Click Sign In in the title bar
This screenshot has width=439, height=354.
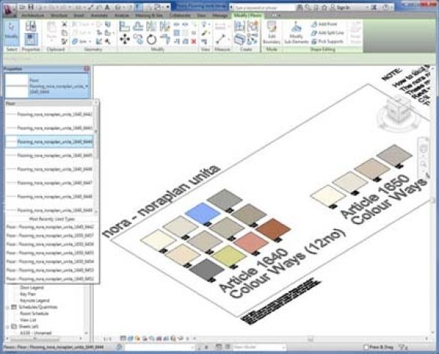click(x=340, y=8)
